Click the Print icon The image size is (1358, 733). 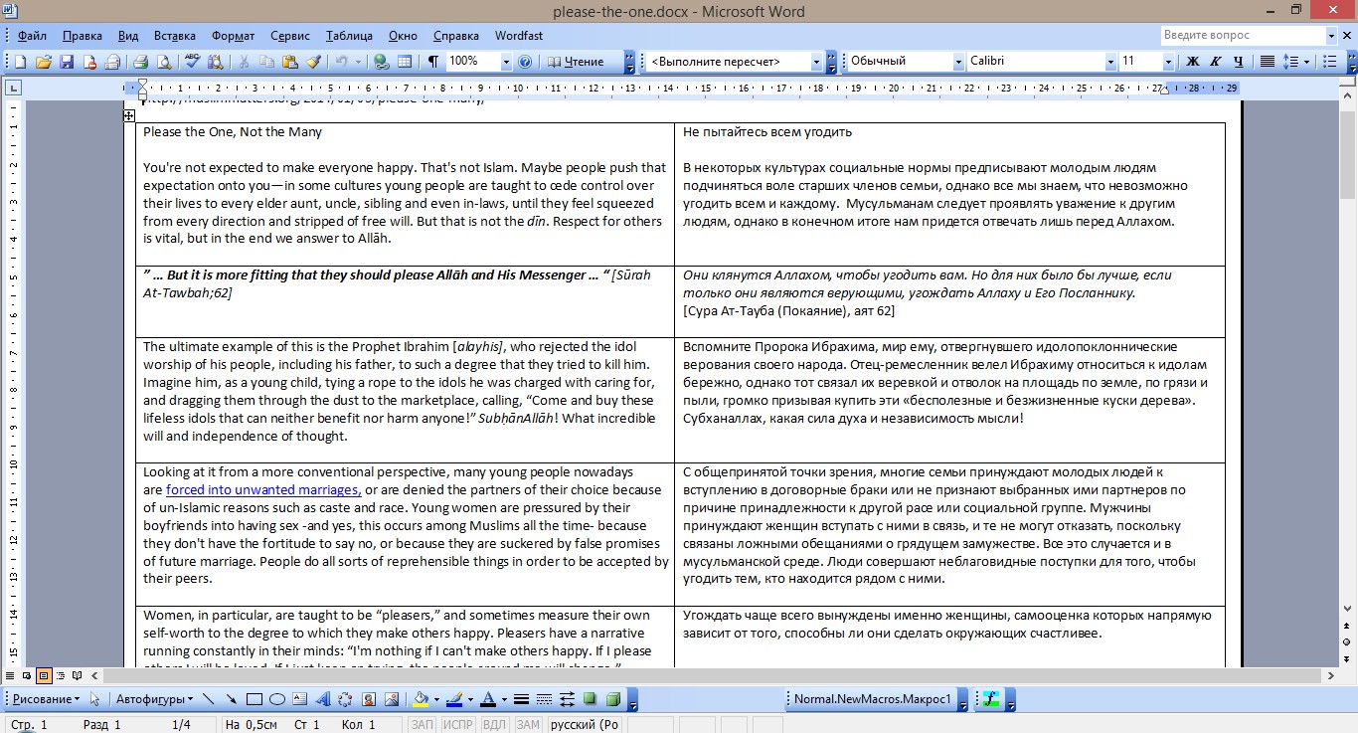[x=140, y=62]
